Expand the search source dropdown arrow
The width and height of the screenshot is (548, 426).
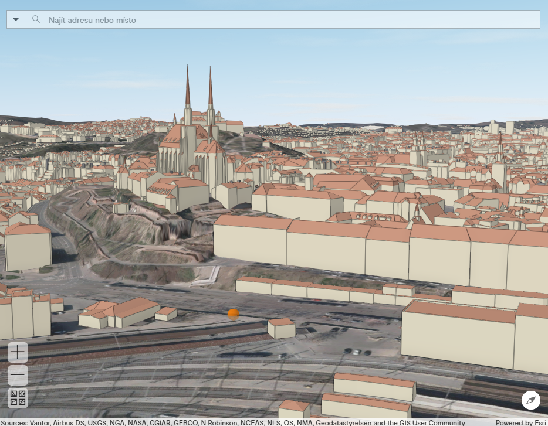click(16, 19)
